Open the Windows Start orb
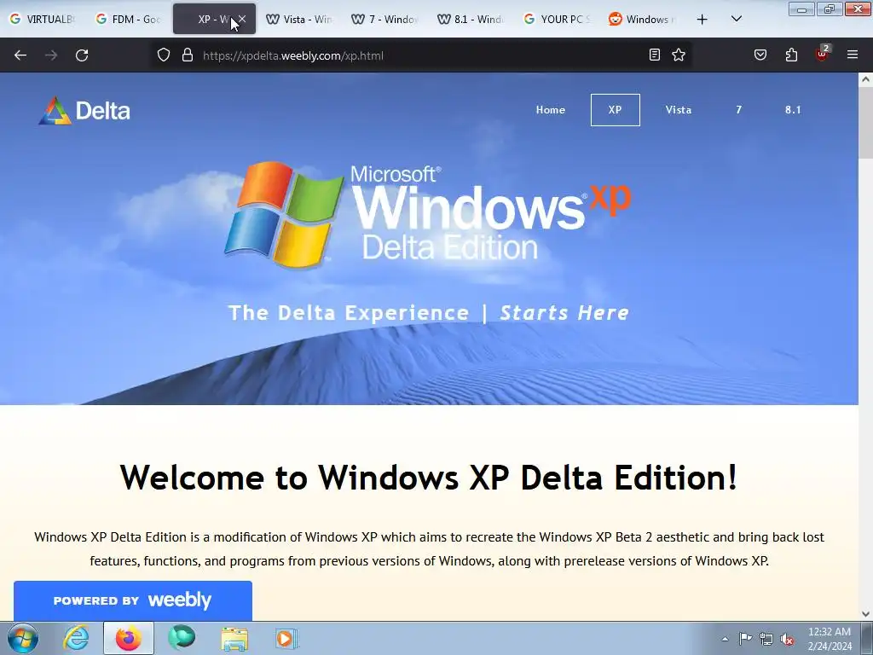Image resolution: width=873 pixels, height=655 pixels. 23,638
